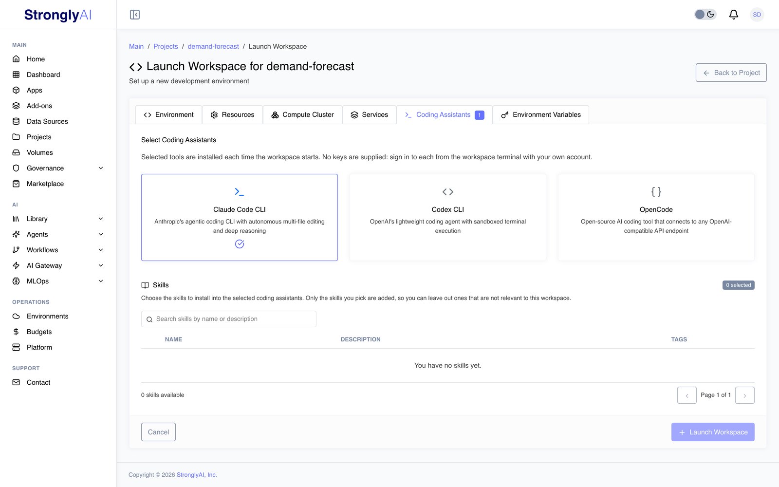This screenshot has width=779, height=487.
Task: Select the OpenCode card
Action: tap(656, 217)
